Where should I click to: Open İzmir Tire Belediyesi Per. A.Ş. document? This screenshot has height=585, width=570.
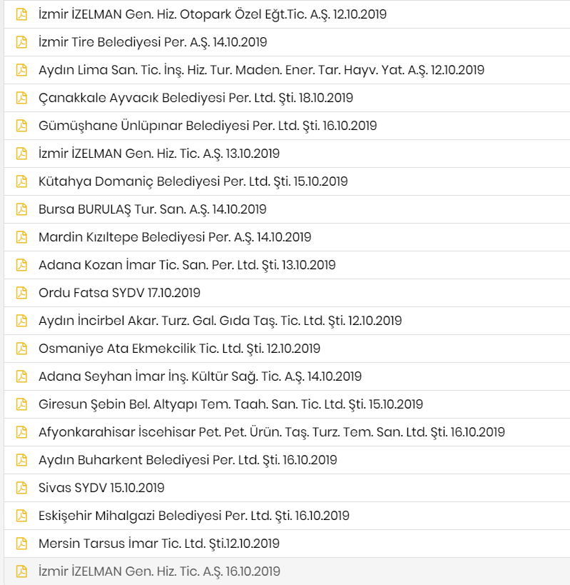coord(153,42)
